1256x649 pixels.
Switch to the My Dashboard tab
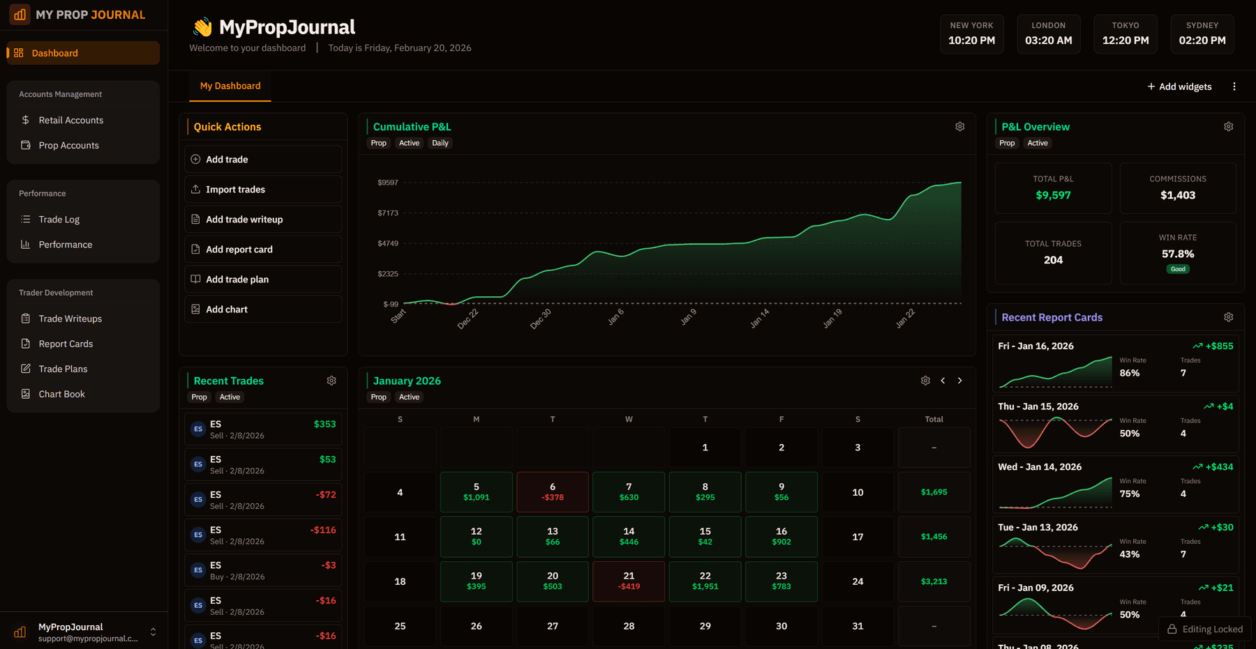click(x=230, y=86)
